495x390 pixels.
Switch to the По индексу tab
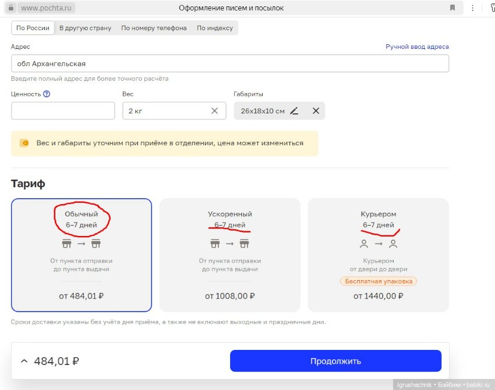pyautogui.click(x=214, y=27)
